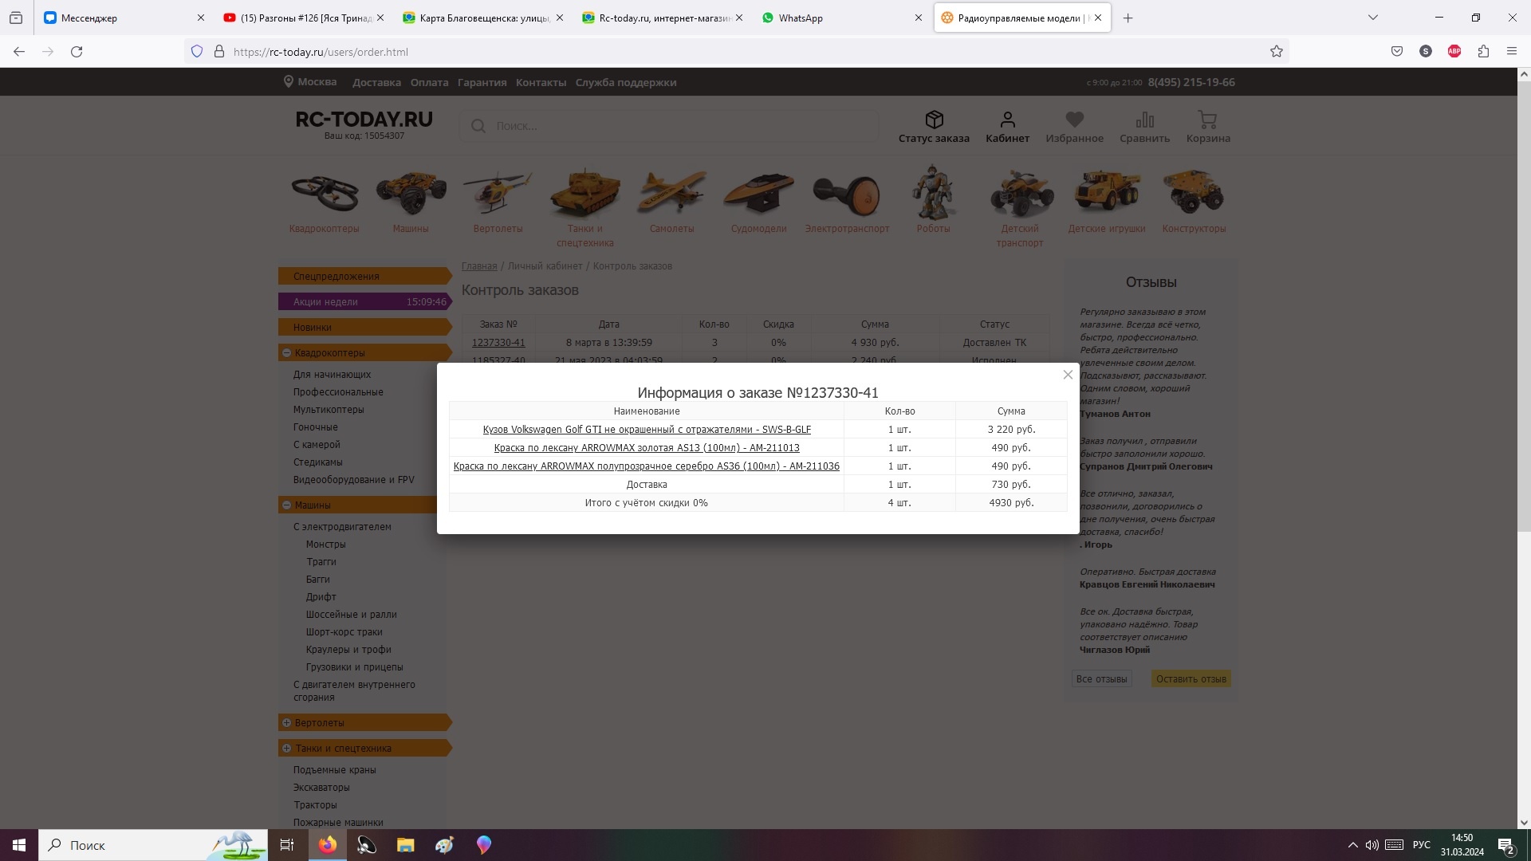Select the Конструкторы category image

pos(1194,191)
